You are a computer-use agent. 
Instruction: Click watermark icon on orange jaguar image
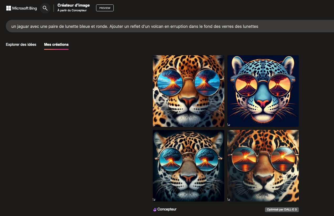154,125
